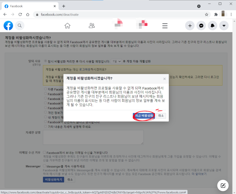Click the Chrome tab search dropdown icon

(x=199, y=6)
